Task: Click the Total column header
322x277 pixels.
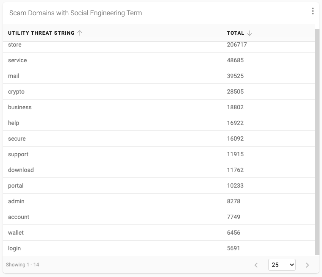Action: coord(235,33)
